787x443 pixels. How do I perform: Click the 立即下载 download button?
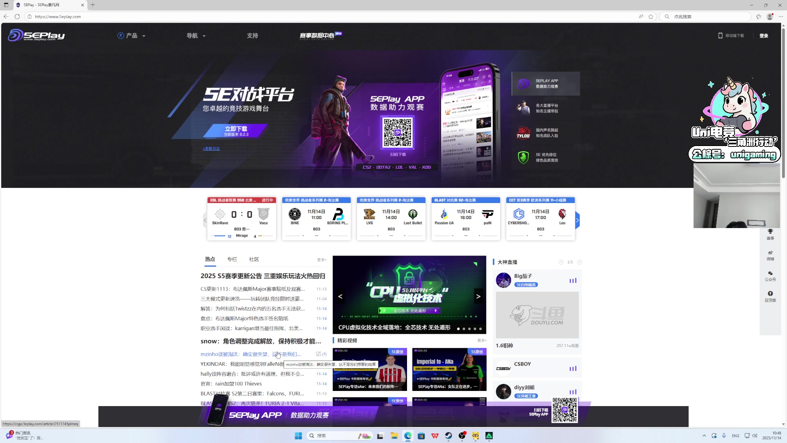coord(236,130)
